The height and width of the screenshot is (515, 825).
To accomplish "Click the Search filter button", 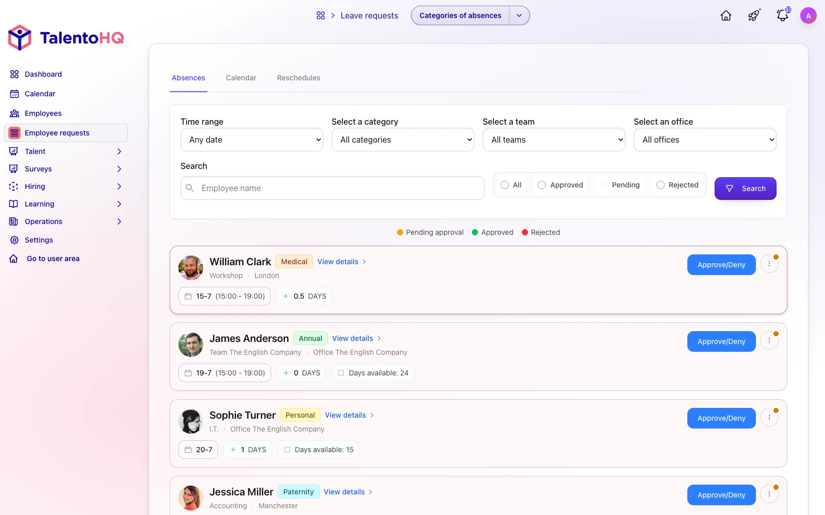I will tap(746, 188).
